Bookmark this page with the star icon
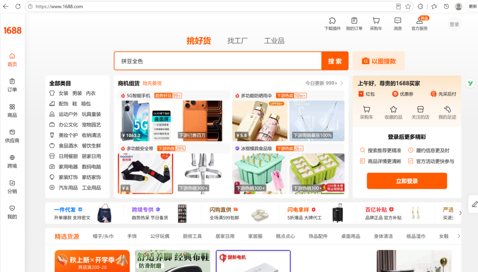Image resolution: width=478 pixels, height=272 pixels. tap(408, 7)
